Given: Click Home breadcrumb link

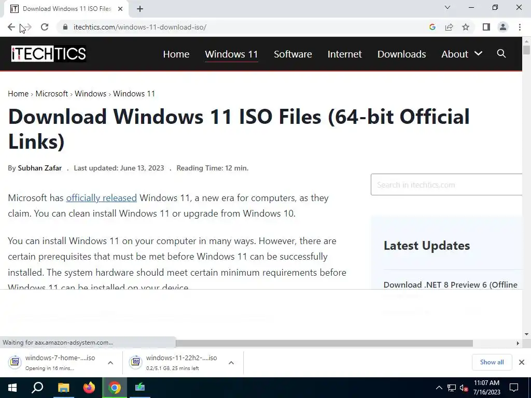Looking at the screenshot, I should pos(18,94).
